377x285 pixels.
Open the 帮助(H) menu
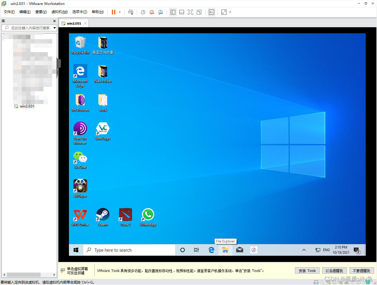click(98, 12)
